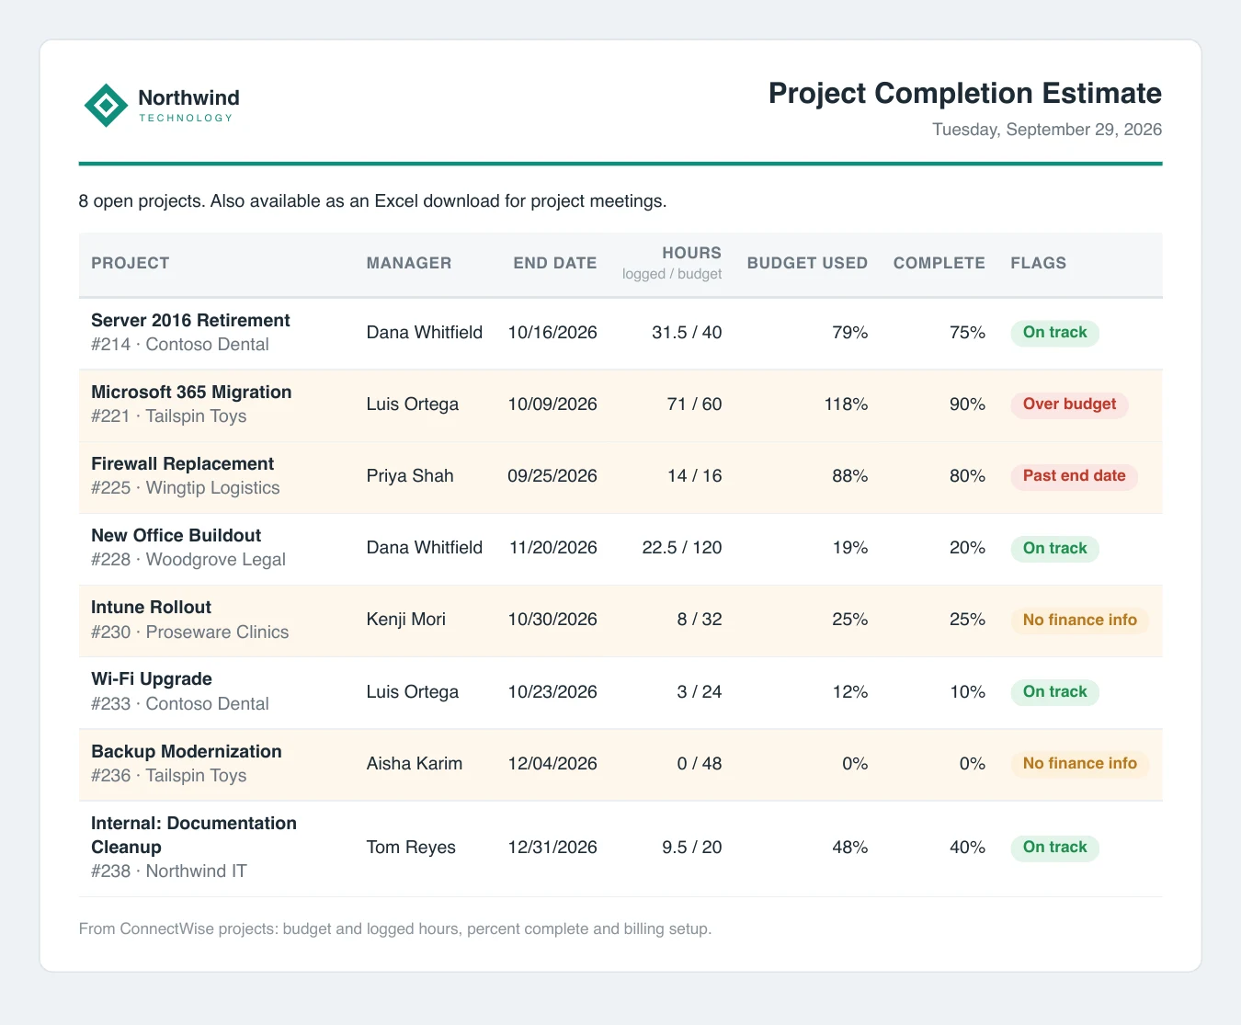Image resolution: width=1241 pixels, height=1025 pixels.
Task: Click the #238 · Northwind IT subtitle
Action: (169, 871)
